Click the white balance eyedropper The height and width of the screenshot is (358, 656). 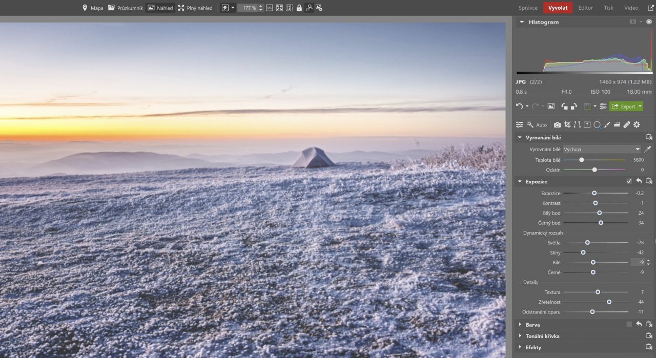coord(647,150)
